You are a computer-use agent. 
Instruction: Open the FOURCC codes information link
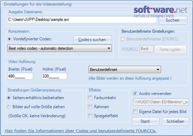coord(81,131)
